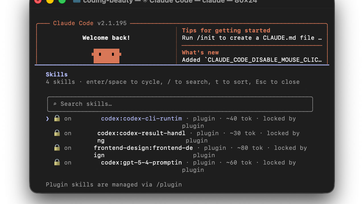364x204 pixels.
Task: Toggle the 'on' state for frontend-design:frontend-de
Action: [68, 148]
